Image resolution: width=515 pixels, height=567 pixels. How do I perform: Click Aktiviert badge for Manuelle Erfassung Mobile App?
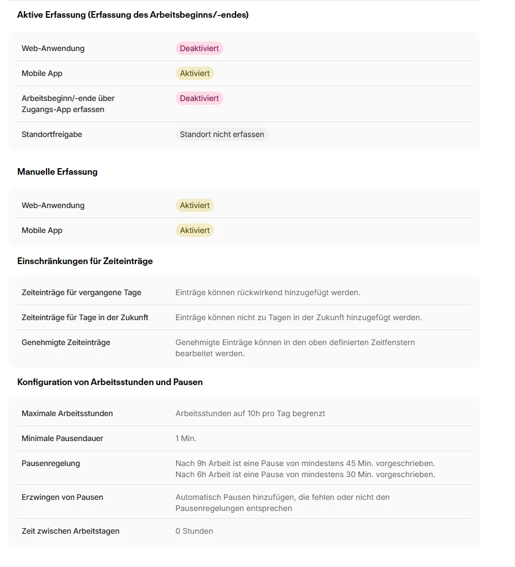(195, 230)
